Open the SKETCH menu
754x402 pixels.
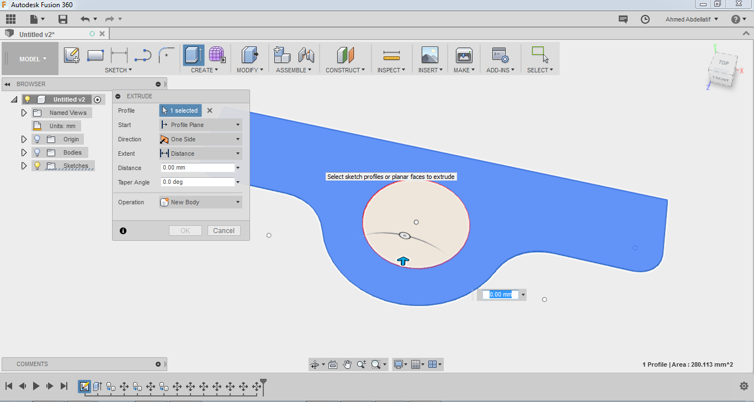coord(119,70)
